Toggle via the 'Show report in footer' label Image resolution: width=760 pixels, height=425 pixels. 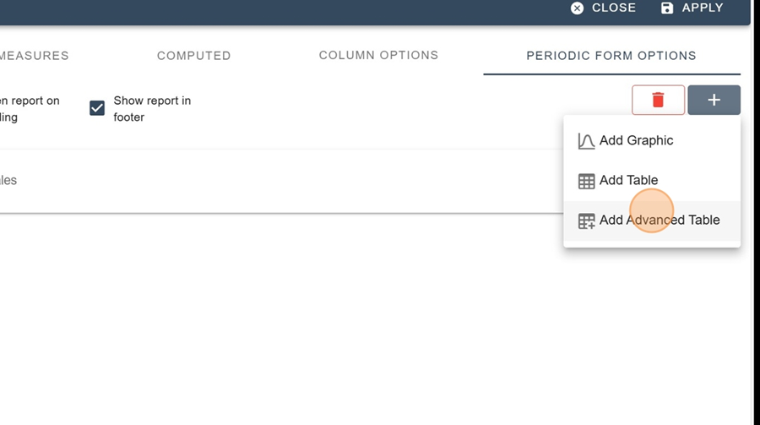152,109
